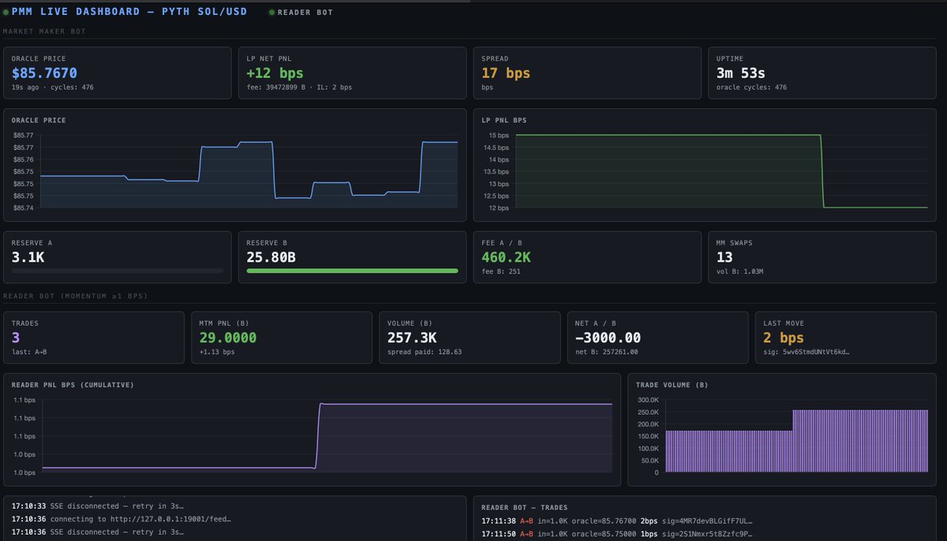The image size is (947, 541).
Task: Click the green status dot beside PMM Live Dashboard
Action: (6, 13)
